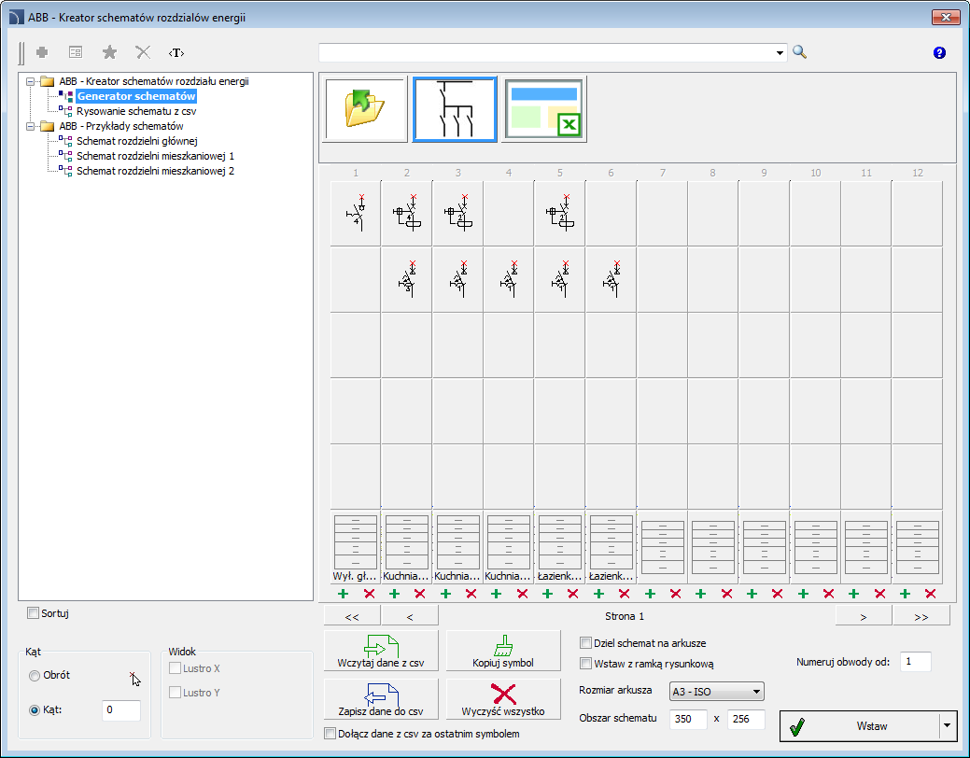Viewport: 970px width, 758px height.
Task: Click the search text field at top
Action: 546,53
